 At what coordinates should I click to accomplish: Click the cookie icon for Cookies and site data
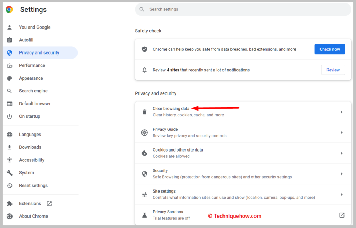pyautogui.click(x=144, y=153)
